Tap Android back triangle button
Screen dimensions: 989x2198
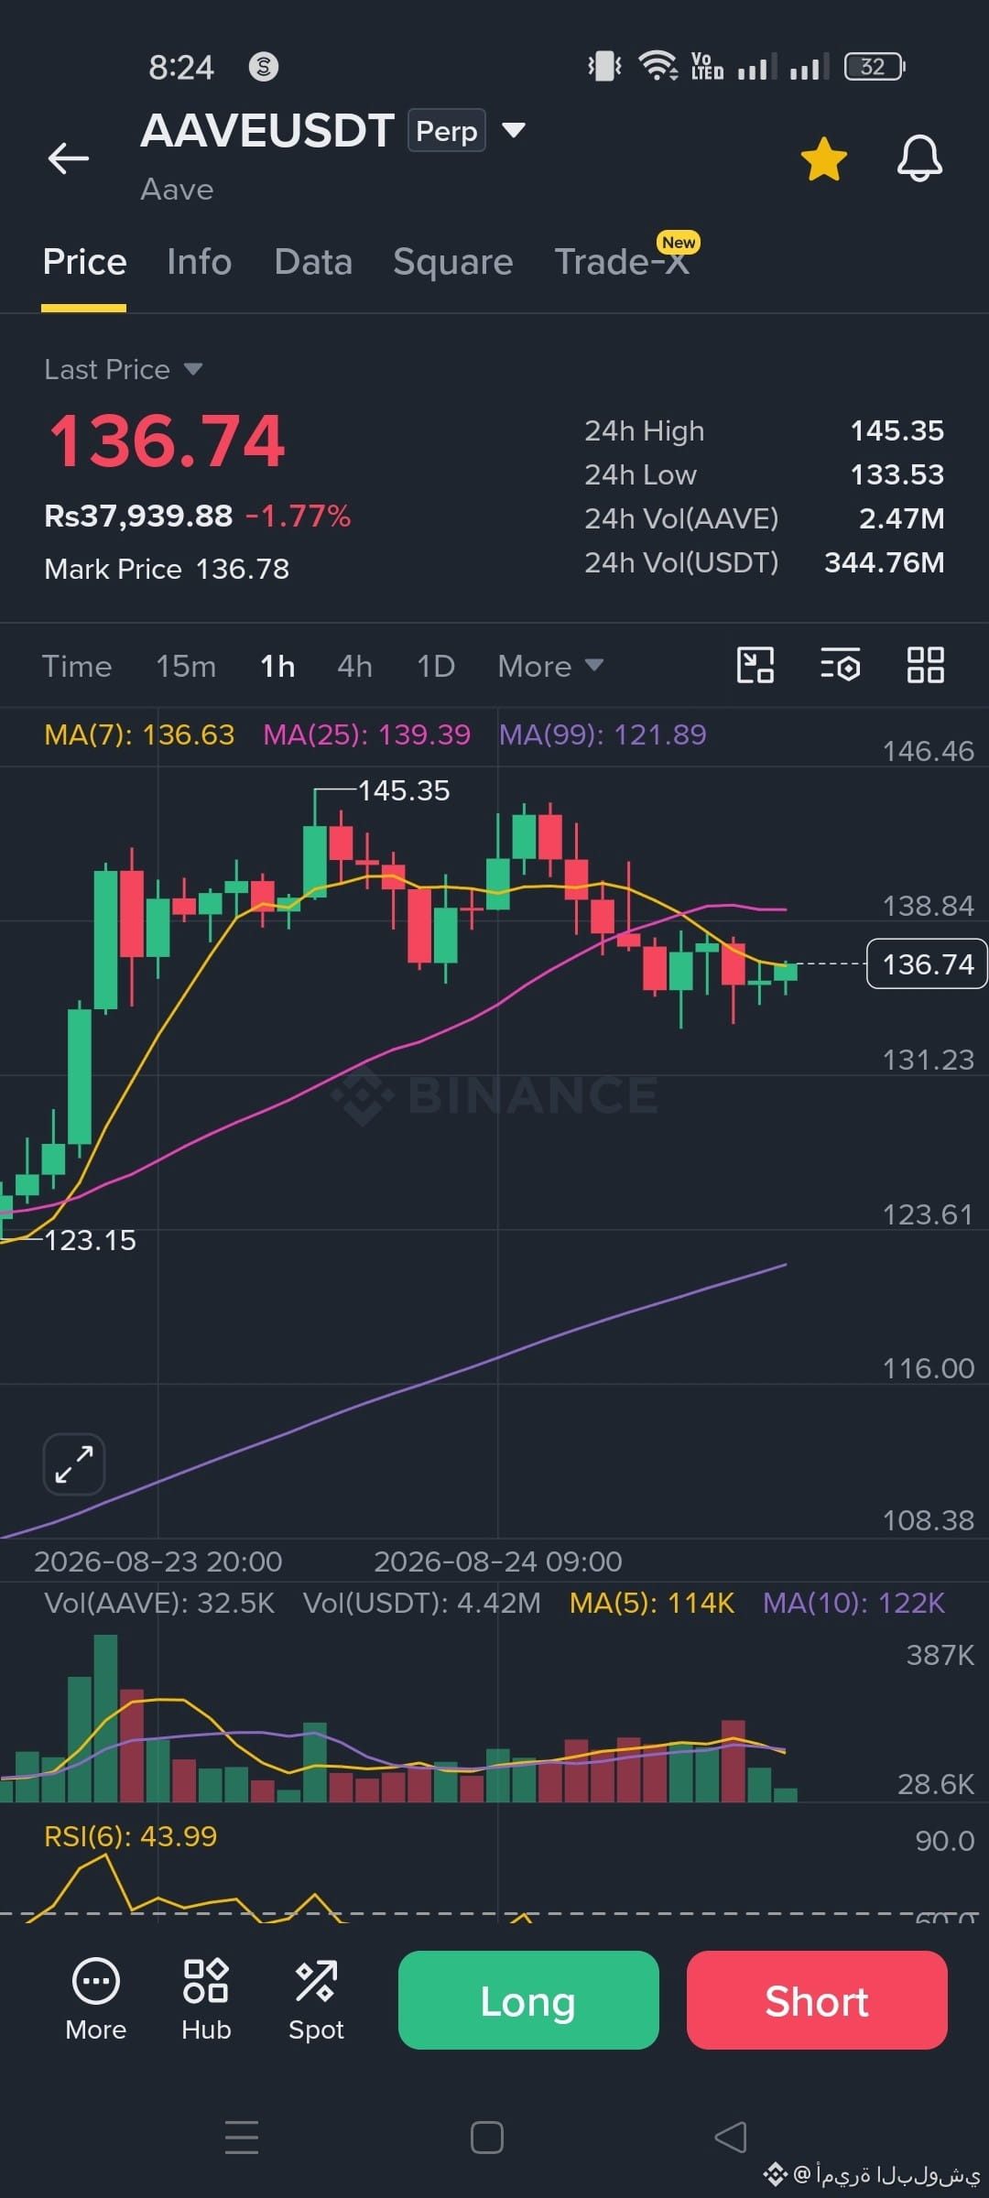(731, 2138)
